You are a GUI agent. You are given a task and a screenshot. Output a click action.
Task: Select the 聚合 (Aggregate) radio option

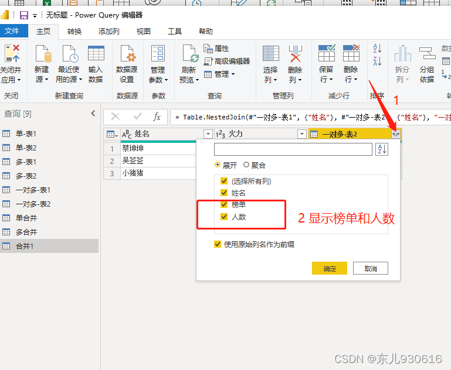[246, 165]
